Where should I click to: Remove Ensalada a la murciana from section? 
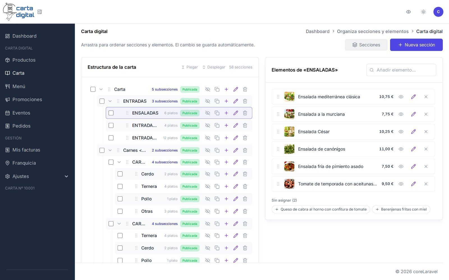tap(426, 114)
